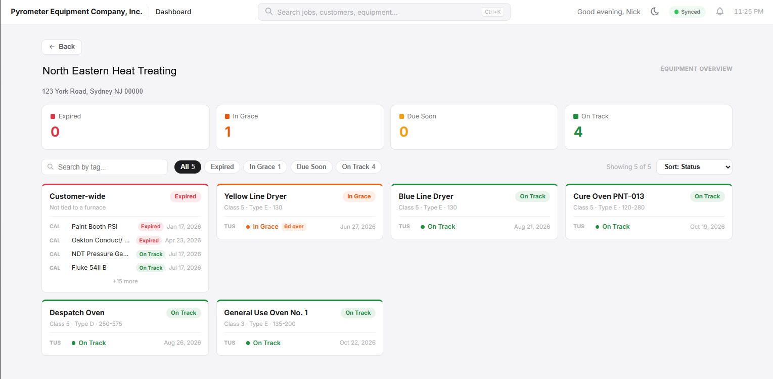Click magnifier icon in tag search box
The height and width of the screenshot is (379, 773).
pyautogui.click(x=51, y=167)
